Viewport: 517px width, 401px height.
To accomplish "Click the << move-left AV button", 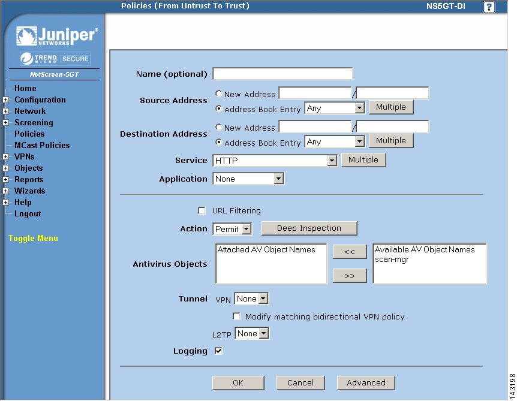I will [350, 252].
